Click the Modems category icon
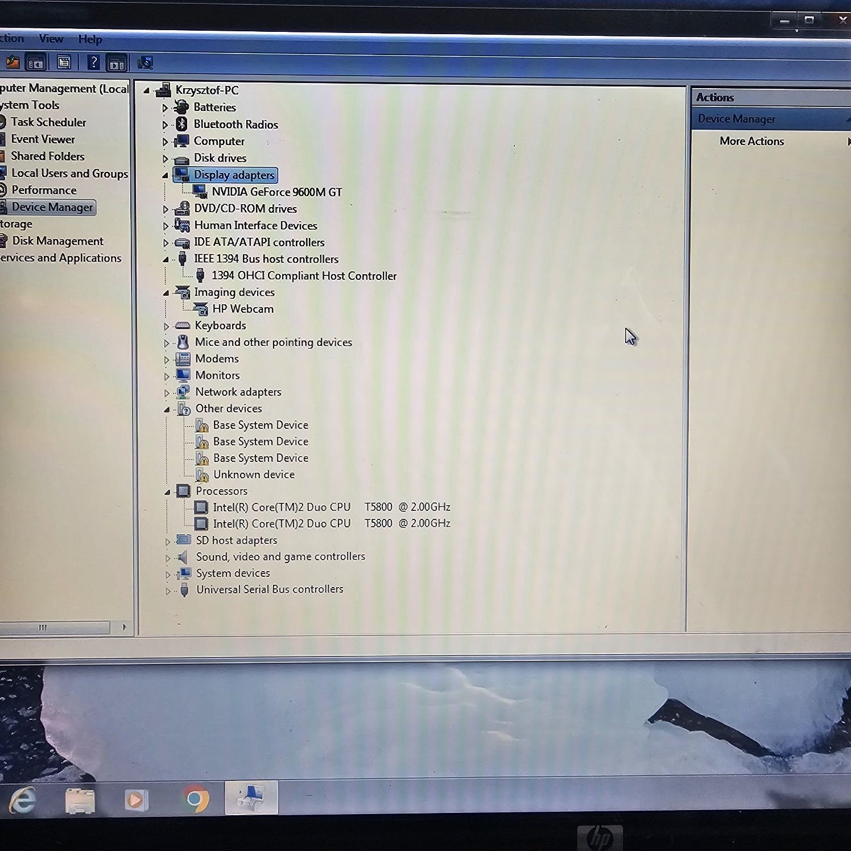Screen dimensions: 851x851 tap(183, 358)
